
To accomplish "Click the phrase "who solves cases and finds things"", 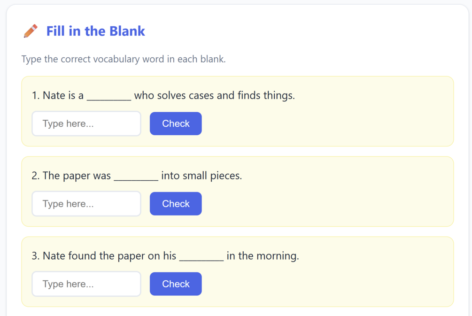I will (214, 95).
